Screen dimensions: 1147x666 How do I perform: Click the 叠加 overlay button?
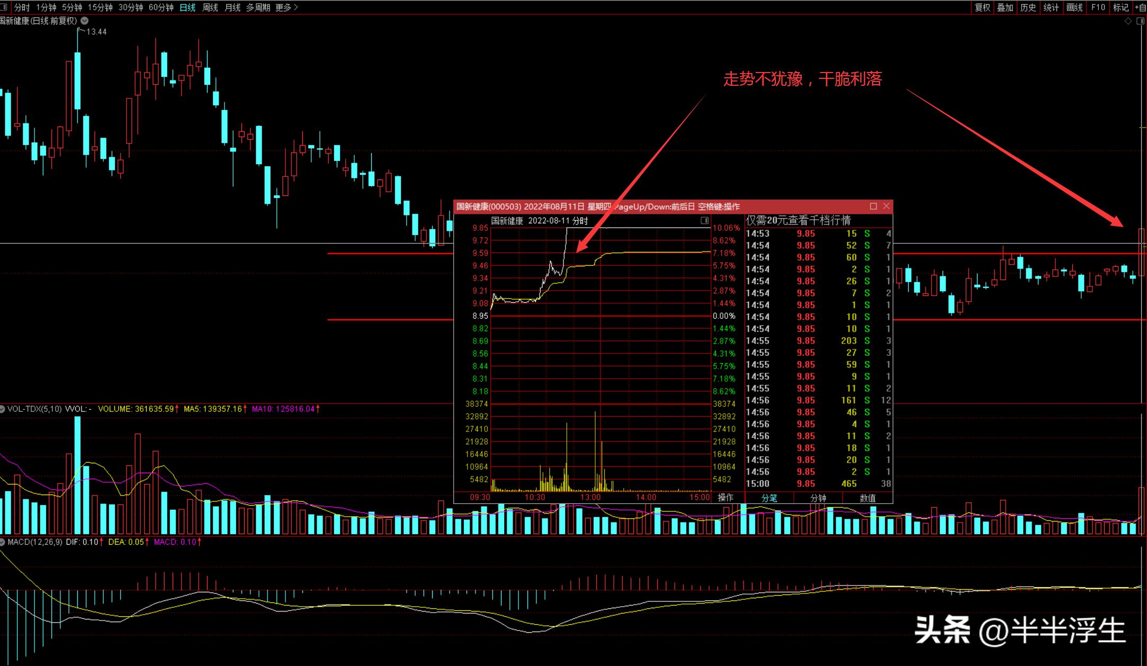tap(1005, 7)
